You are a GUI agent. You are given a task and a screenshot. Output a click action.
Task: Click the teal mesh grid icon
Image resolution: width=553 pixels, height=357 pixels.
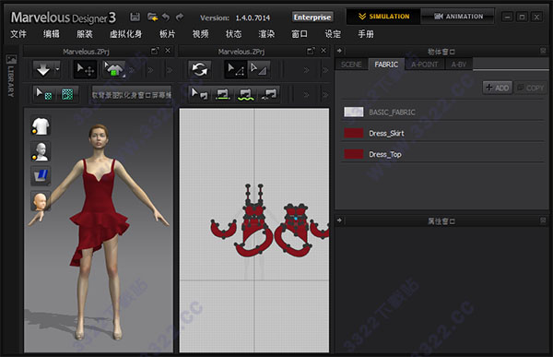(x=67, y=94)
